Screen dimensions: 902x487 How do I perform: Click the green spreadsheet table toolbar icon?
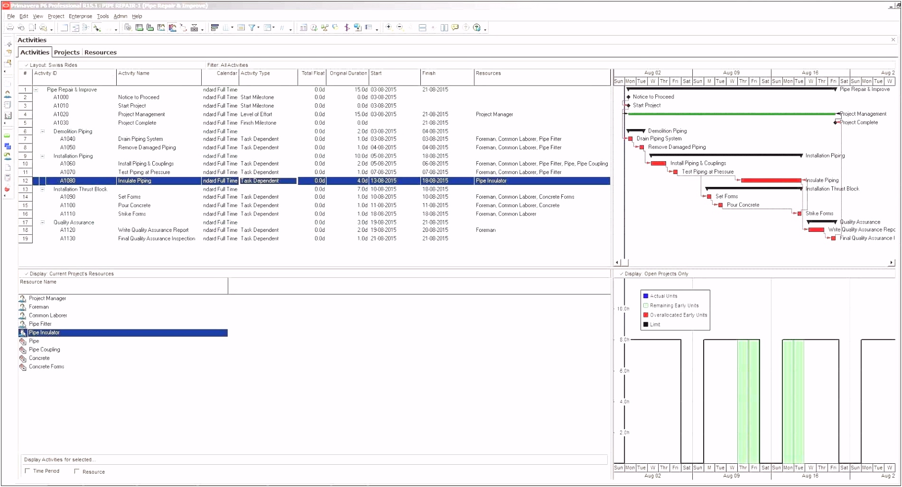point(139,28)
